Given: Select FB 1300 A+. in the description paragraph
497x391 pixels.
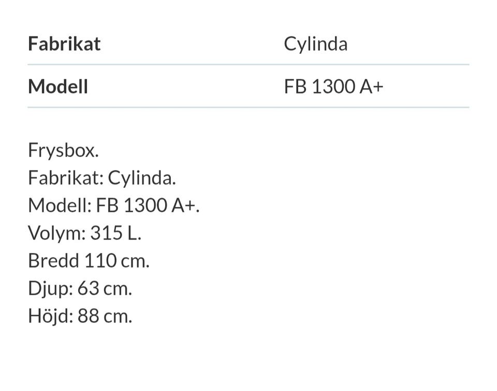Looking at the screenshot, I should pyautogui.click(x=148, y=206).
